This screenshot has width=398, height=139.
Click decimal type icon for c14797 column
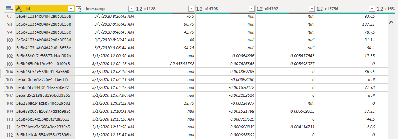[x=260, y=9]
